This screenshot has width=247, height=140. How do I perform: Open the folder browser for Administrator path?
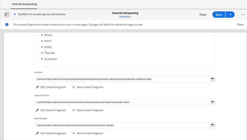click(x=213, y=125)
